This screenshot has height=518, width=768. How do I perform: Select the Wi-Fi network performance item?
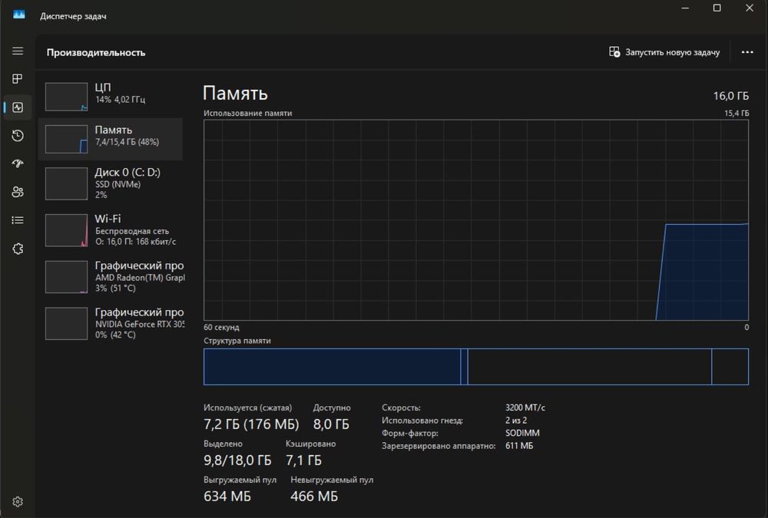(x=111, y=229)
